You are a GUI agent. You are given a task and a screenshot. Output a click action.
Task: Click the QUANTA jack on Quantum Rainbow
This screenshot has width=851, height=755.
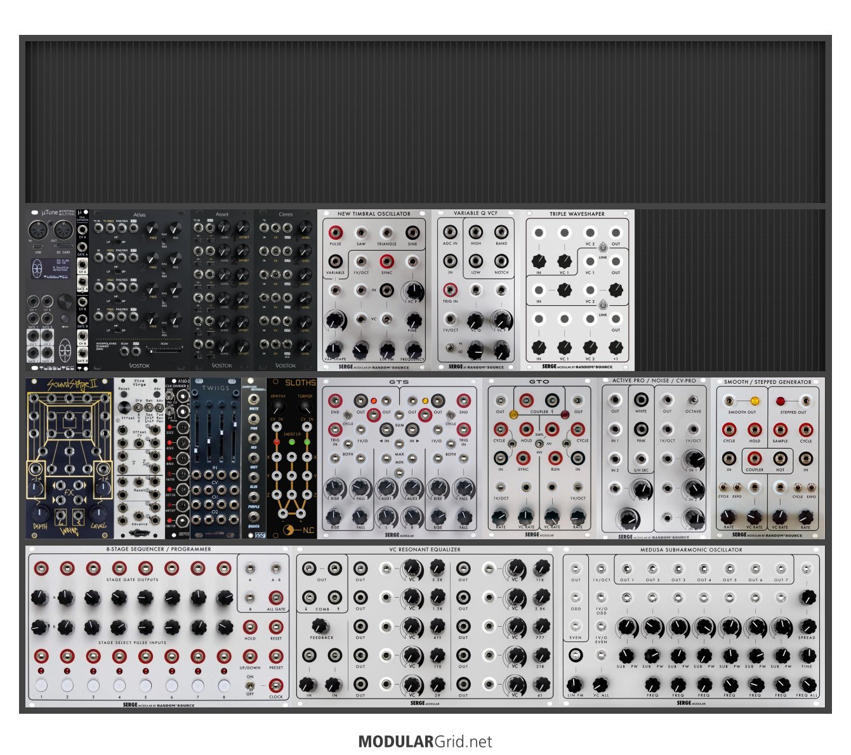[x=254, y=516]
